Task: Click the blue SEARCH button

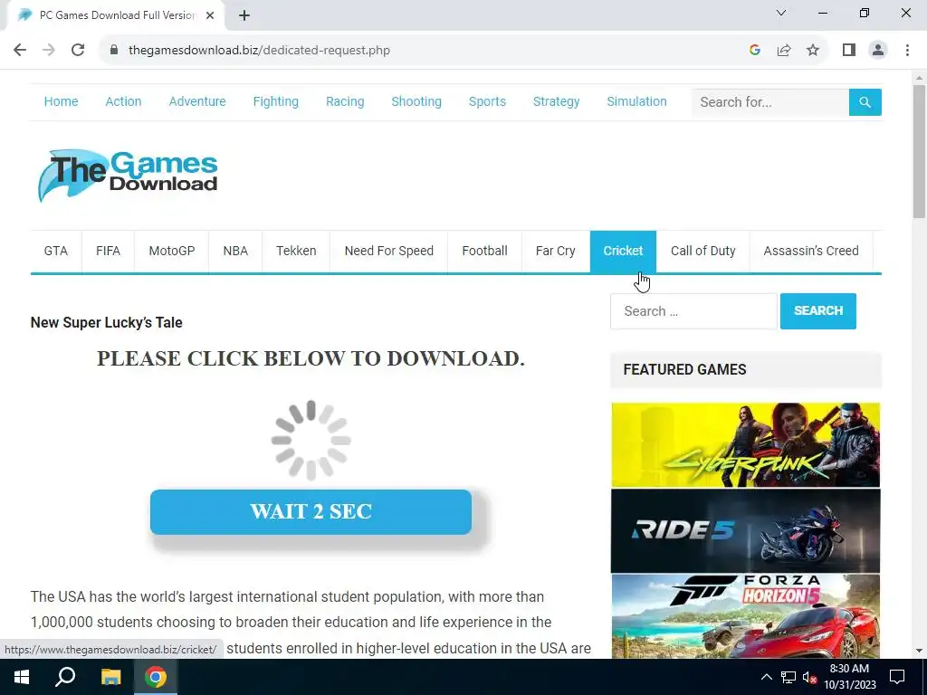Action: [x=818, y=311]
